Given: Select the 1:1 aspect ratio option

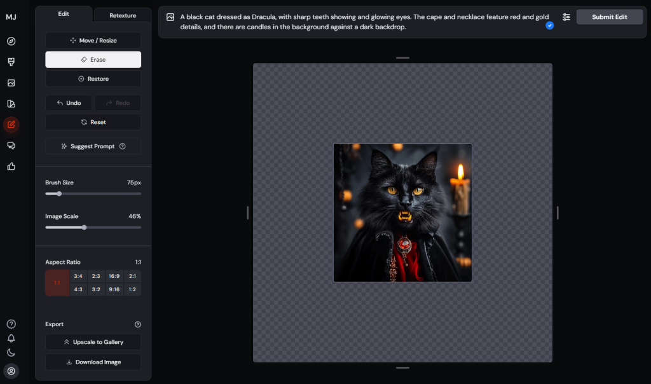Looking at the screenshot, I should pos(57,283).
